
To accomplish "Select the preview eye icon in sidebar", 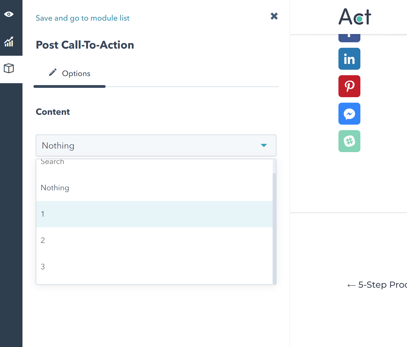I will [9, 14].
